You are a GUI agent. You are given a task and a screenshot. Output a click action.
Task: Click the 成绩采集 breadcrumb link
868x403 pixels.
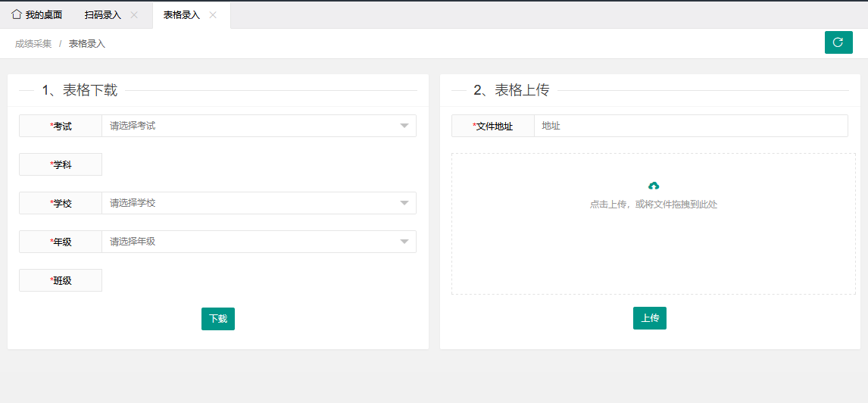pos(33,44)
